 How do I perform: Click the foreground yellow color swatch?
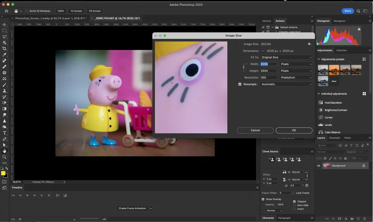3,173
